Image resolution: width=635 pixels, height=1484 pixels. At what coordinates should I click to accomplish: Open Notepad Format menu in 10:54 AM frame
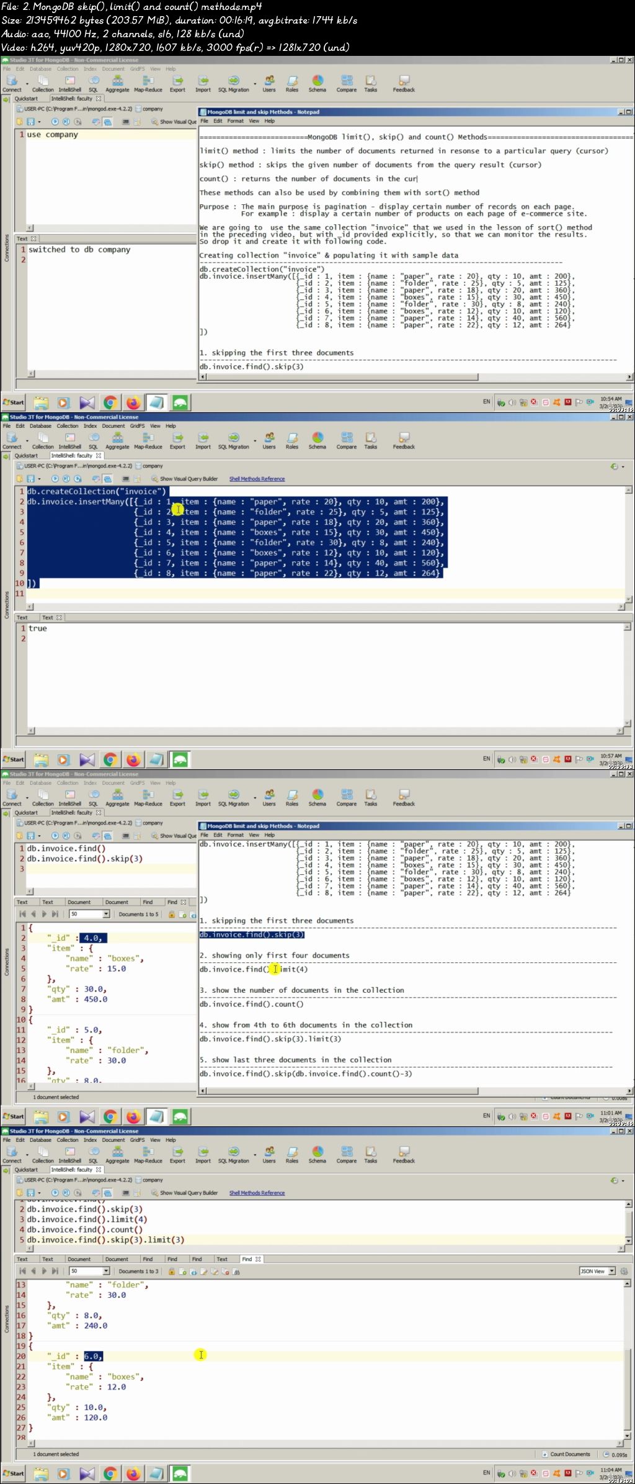236,121
